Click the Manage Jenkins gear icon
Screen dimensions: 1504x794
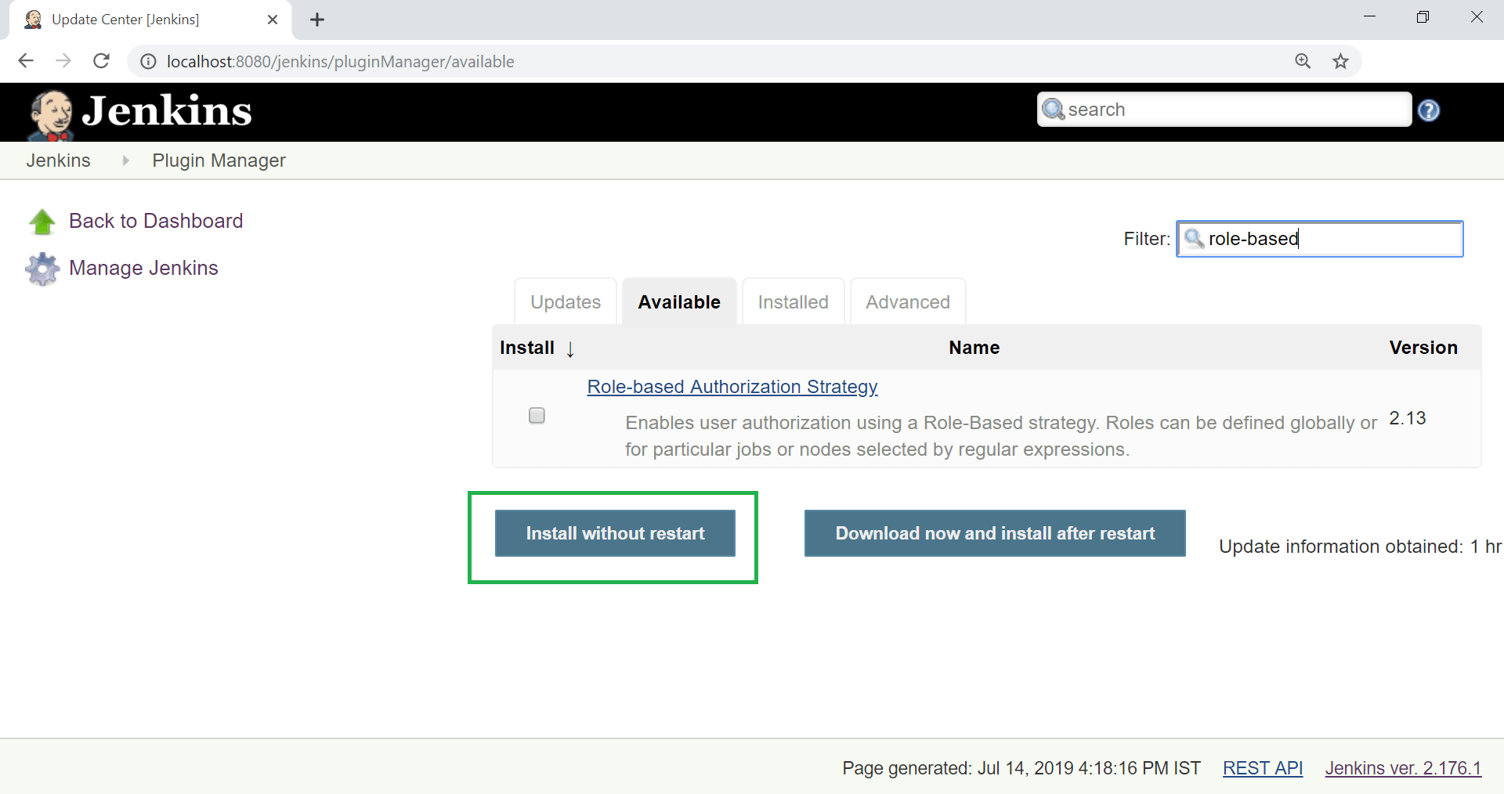pos(42,269)
